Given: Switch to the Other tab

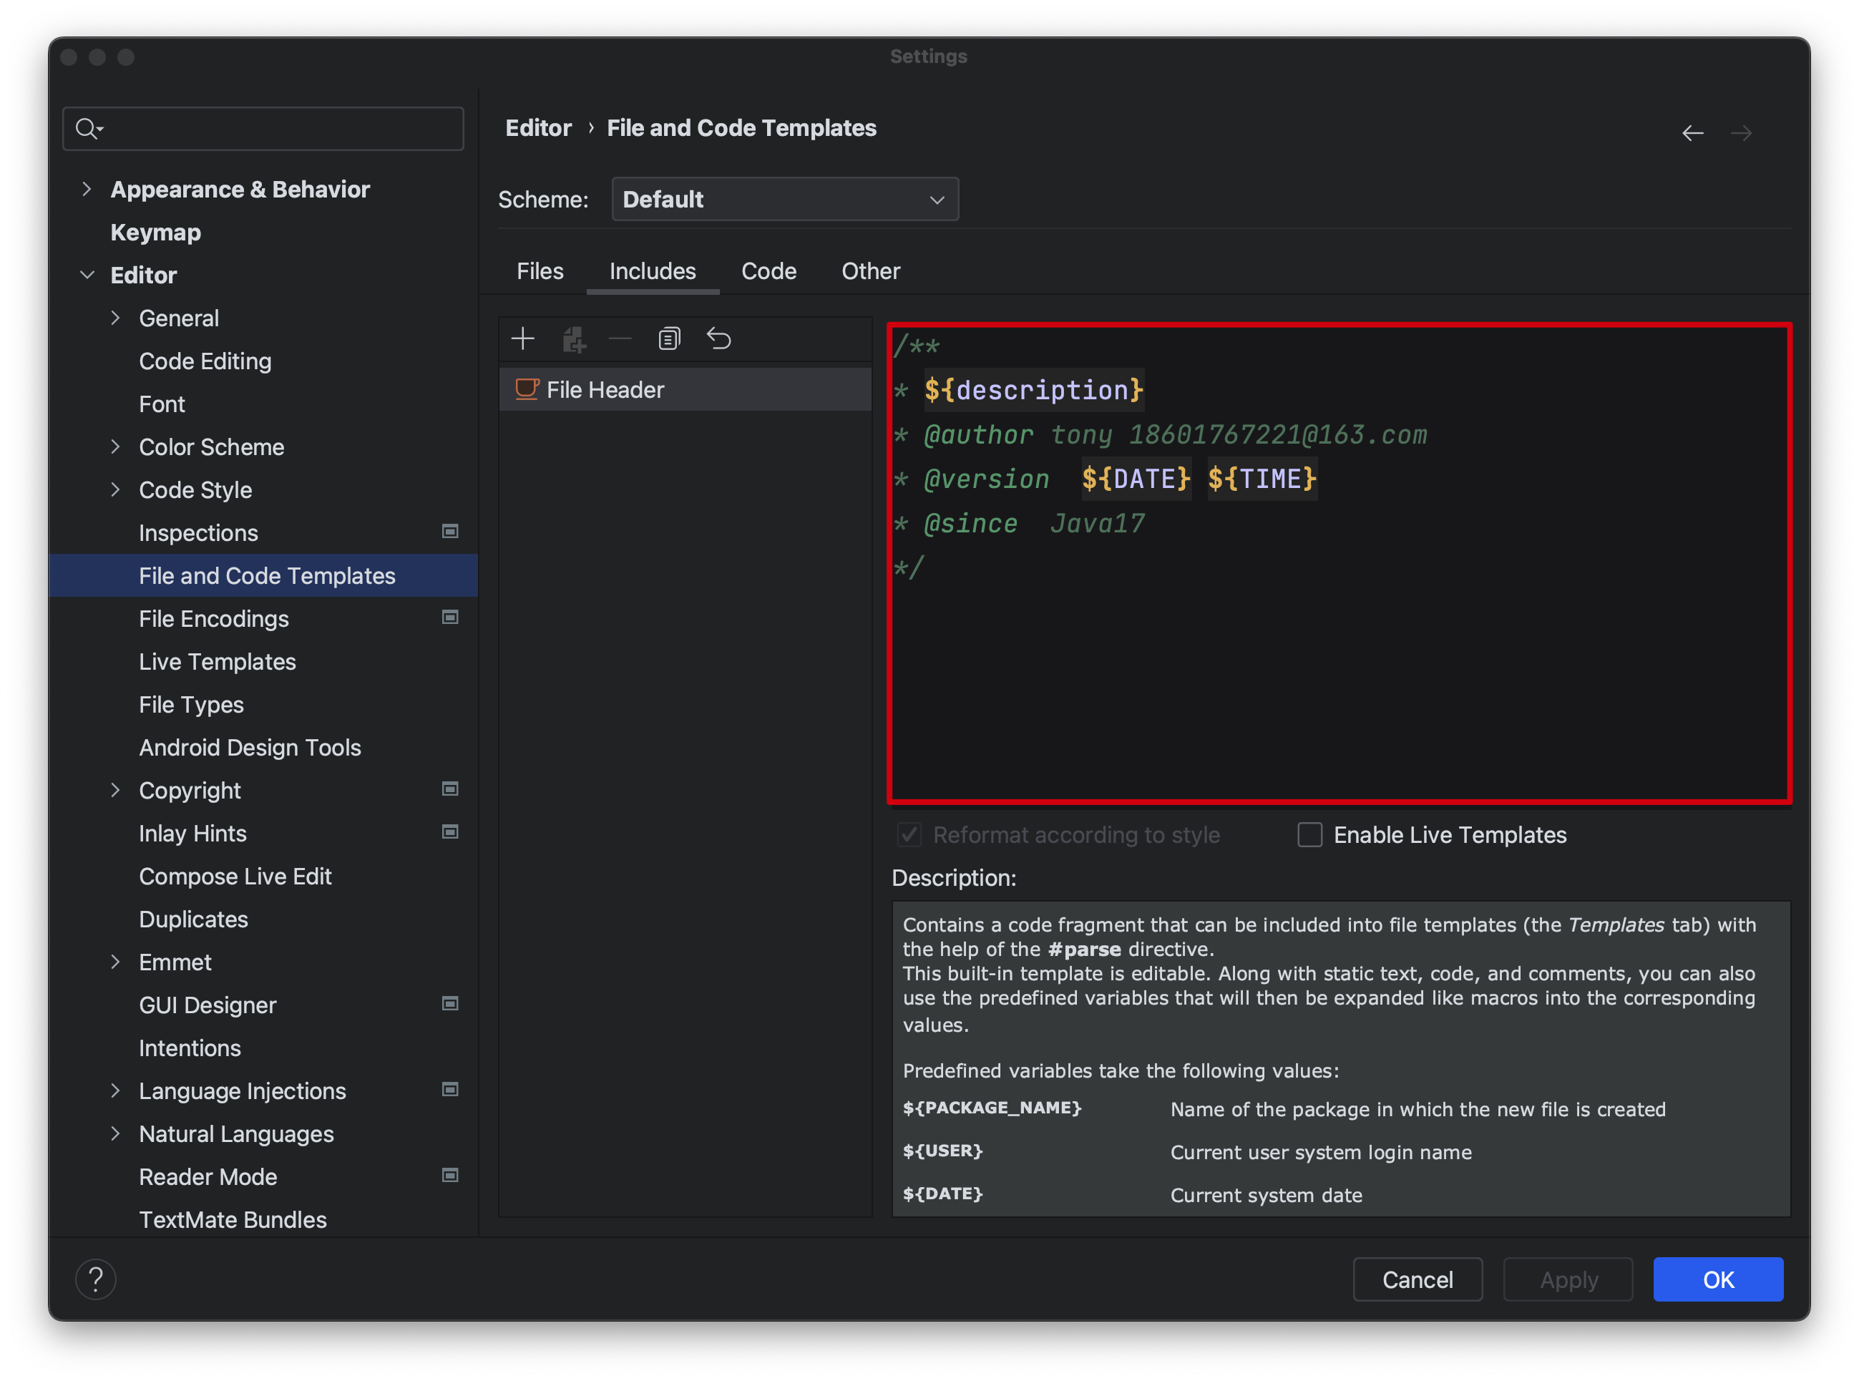Looking at the screenshot, I should (870, 271).
